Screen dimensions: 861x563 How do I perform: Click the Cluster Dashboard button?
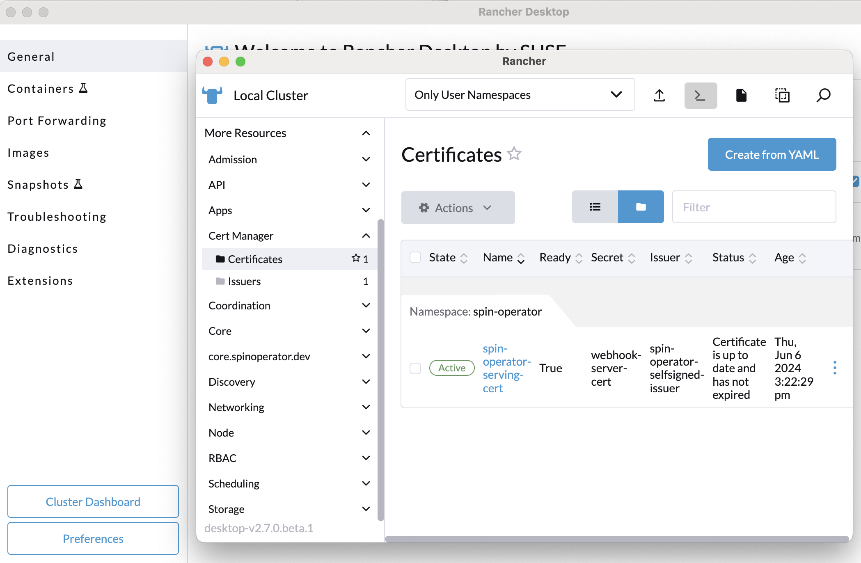pos(93,501)
